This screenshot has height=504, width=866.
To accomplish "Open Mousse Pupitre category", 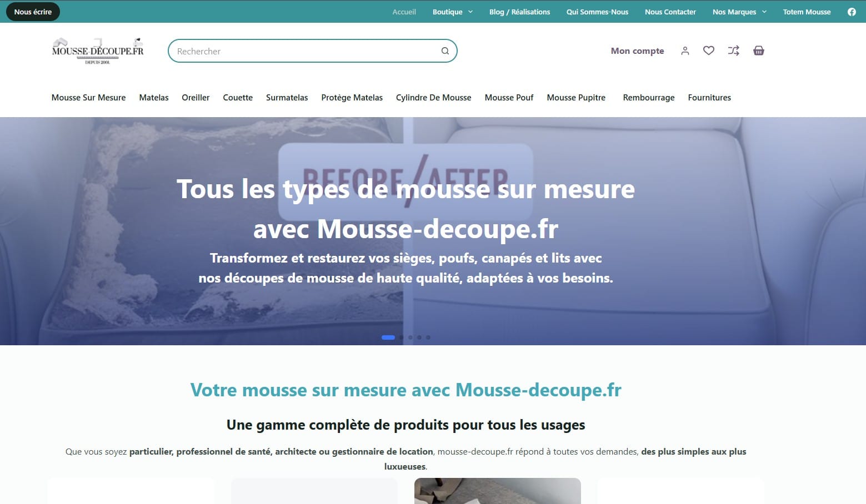I will tap(576, 98).
